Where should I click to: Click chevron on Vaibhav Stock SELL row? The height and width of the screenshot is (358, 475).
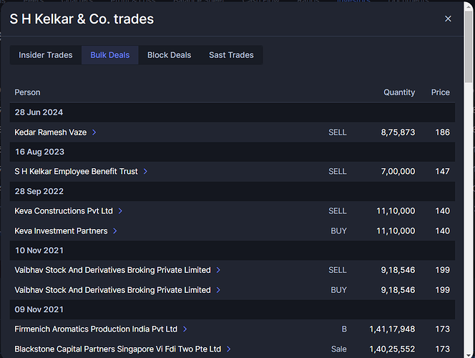(x=218, y=271)
